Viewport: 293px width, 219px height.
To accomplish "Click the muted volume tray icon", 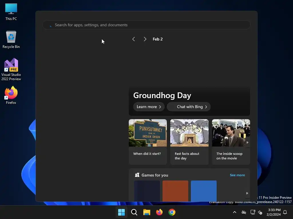I will 260,212.
